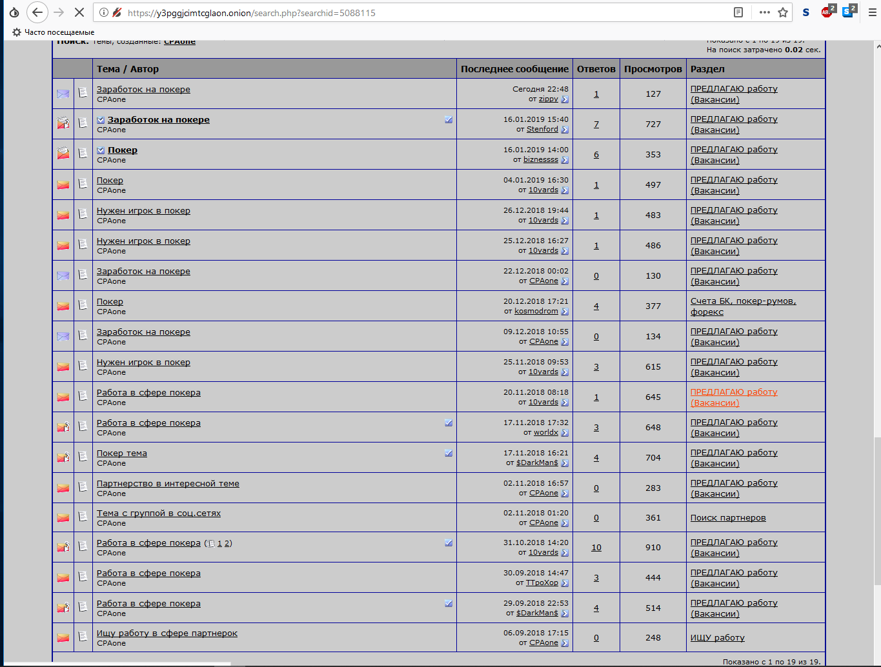
Task: Toggle reader view icon in address bar
Action: click(738, 12)
